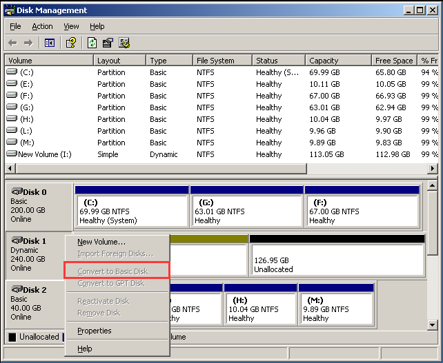
Task: Click the horizontal scrollbar thumb of volume list
Action: coord(161,168)
